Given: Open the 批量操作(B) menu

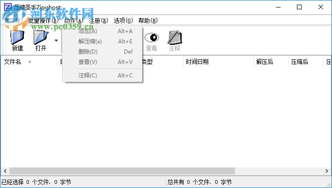Looking at the screenshot, I should coord(43,21).
